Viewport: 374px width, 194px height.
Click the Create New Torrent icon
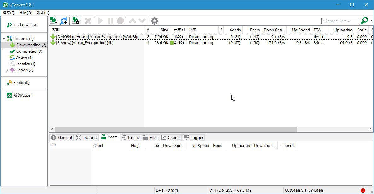(x=76, y=21)
